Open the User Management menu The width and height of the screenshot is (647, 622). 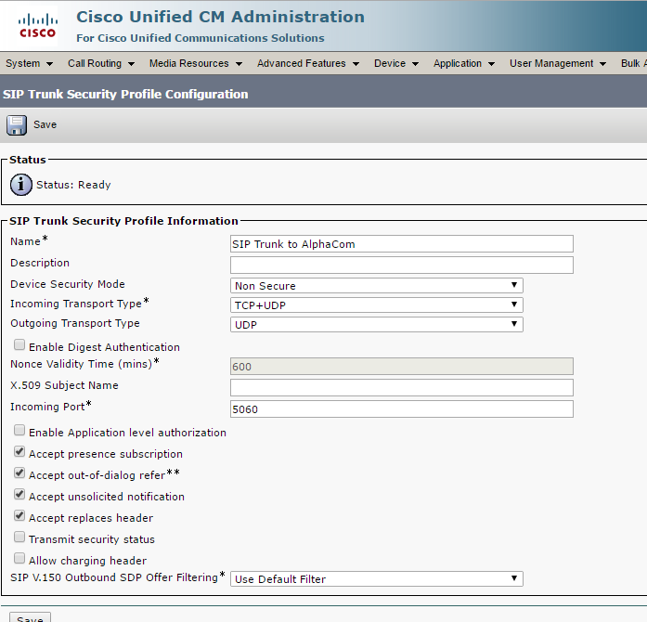[557, 63]
